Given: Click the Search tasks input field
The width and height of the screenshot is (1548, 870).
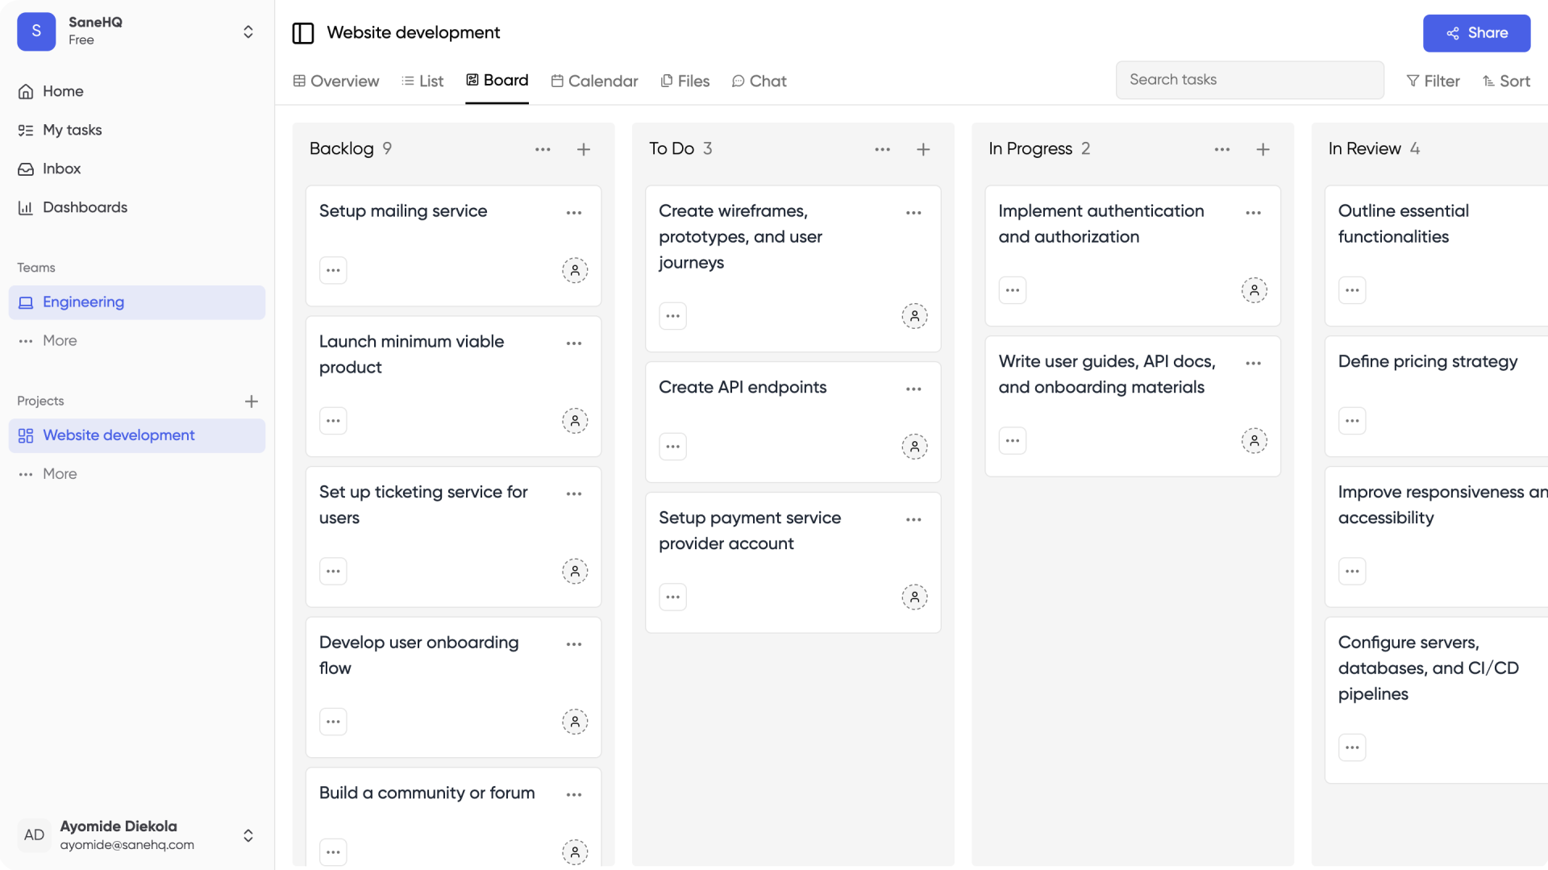Looking at the screenshot, I should (x=1249, y=80).
